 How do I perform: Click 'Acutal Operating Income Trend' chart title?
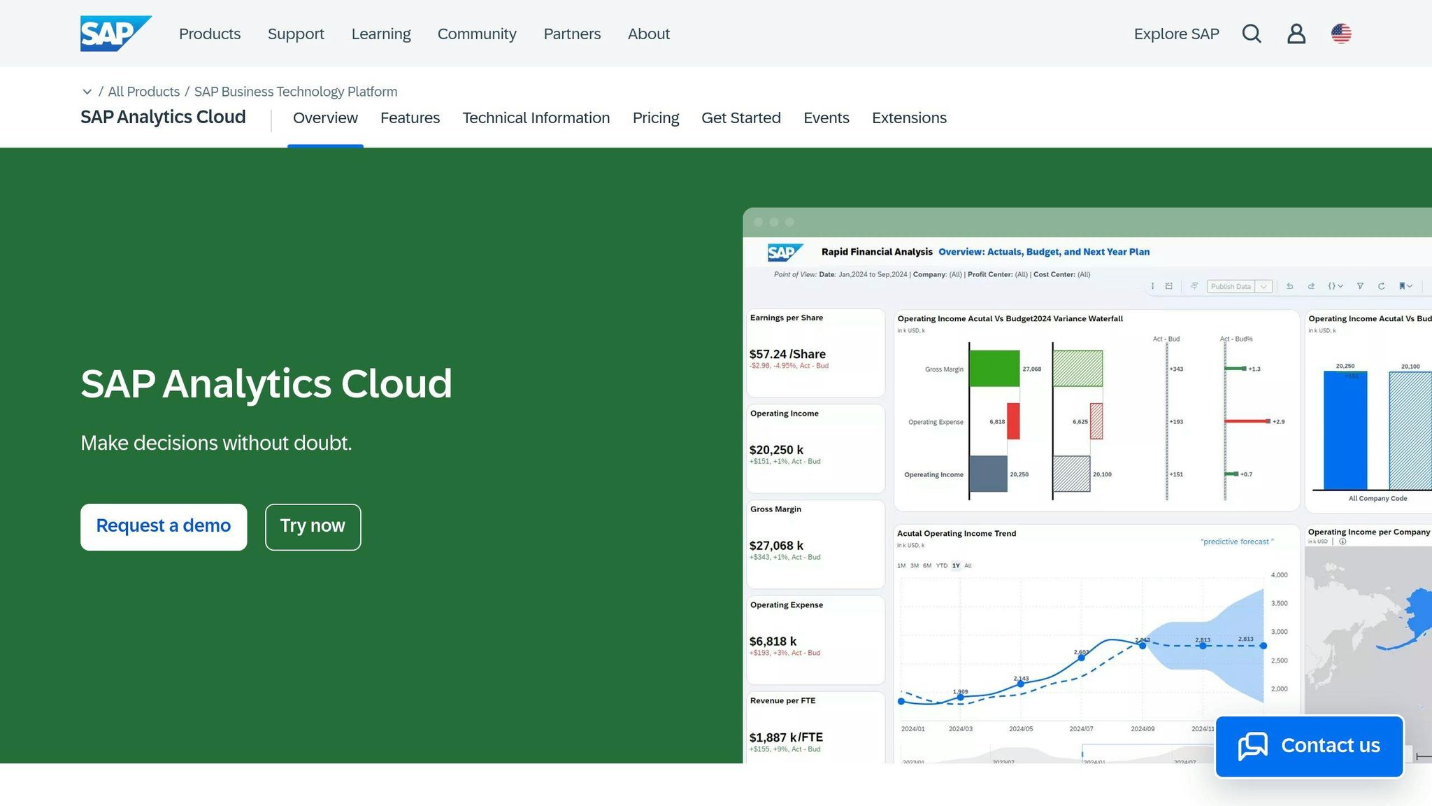coord(957,533)
